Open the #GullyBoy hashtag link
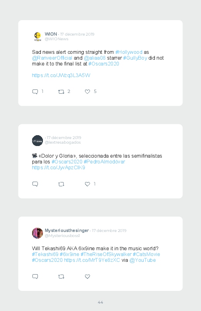The image size is (201, 311). pos(135,58)
